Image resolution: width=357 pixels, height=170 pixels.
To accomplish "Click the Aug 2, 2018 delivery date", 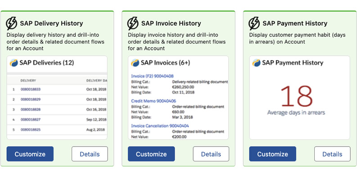I will click(95, 130).
